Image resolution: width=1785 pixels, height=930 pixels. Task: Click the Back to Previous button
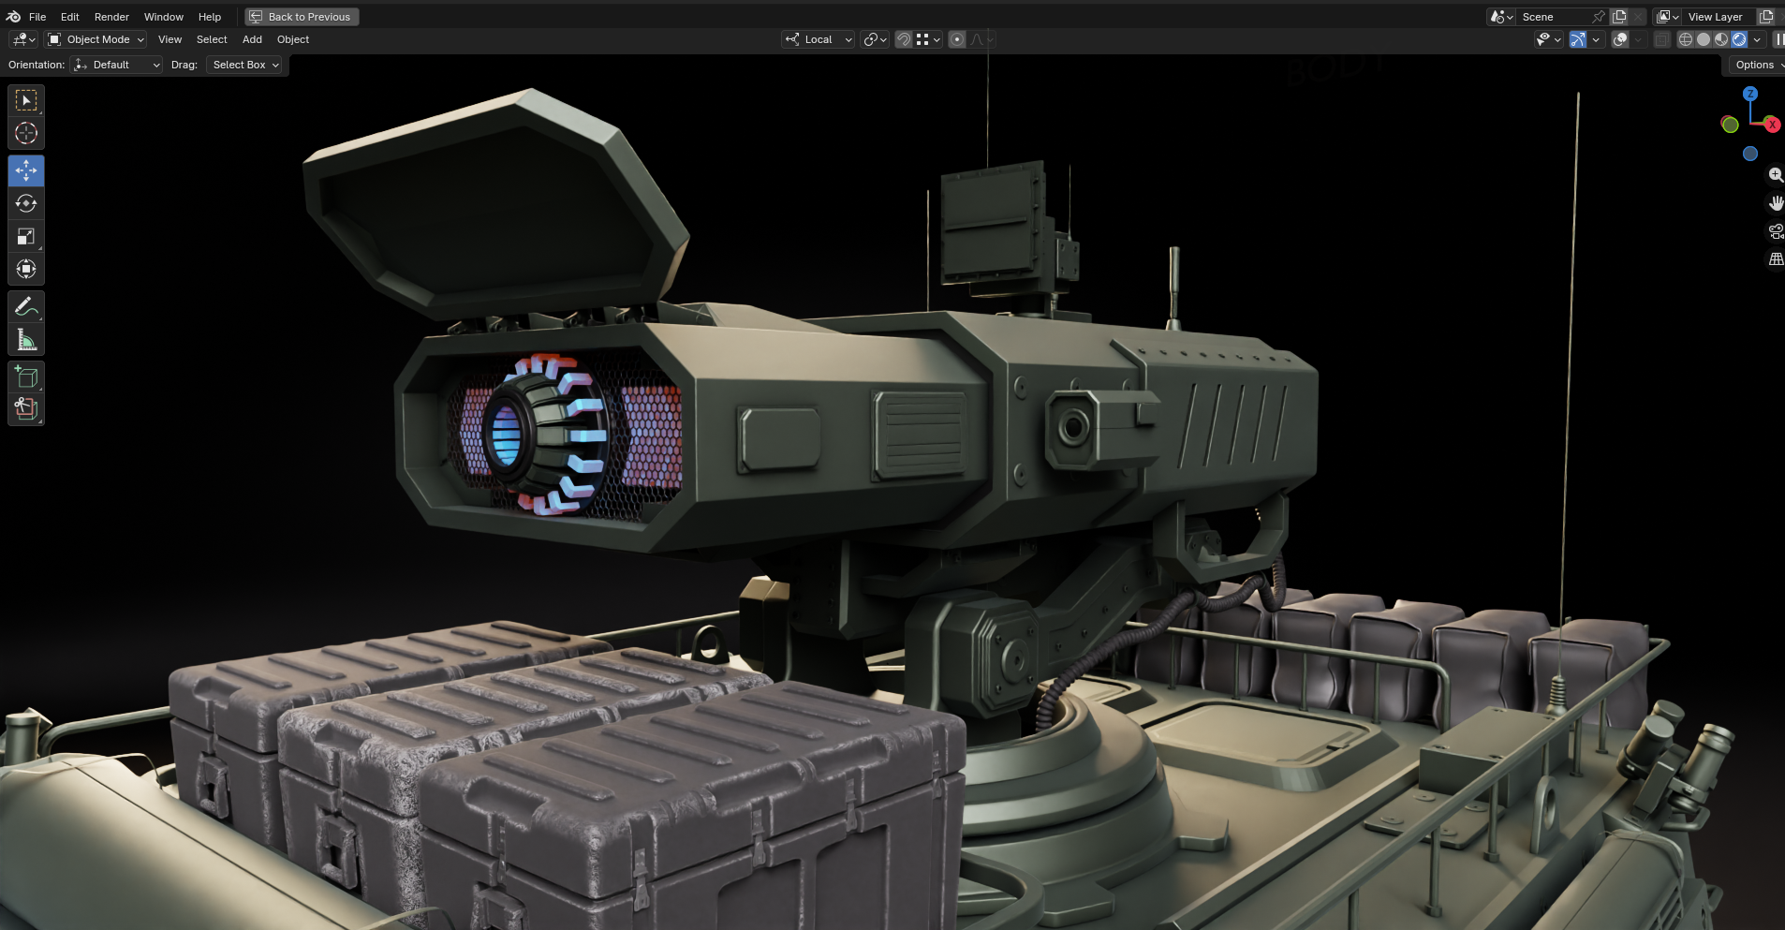[x=302, y=17]
